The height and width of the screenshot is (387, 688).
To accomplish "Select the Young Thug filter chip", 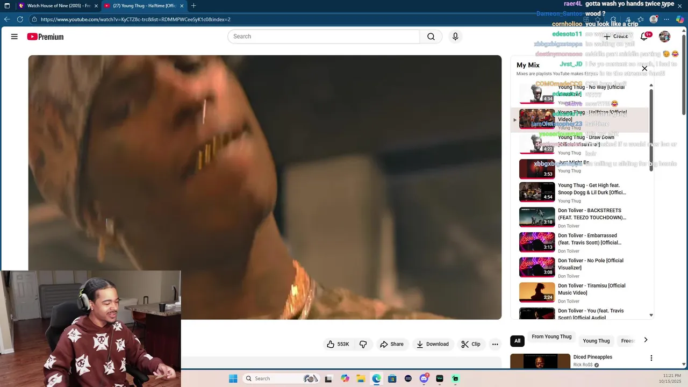I will [x=596, y=341].
